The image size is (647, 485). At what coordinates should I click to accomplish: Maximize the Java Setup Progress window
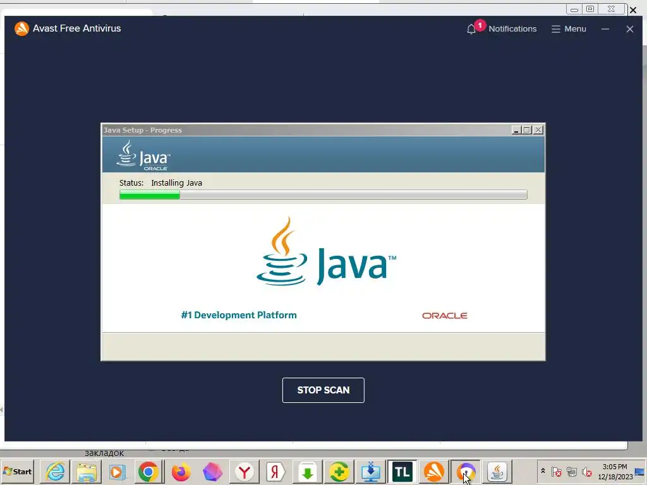(527, 130)
